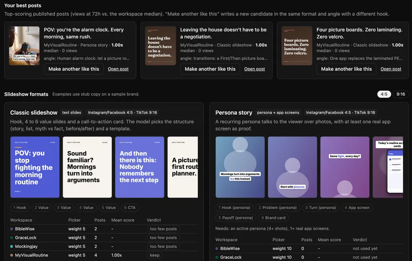The image size is (412, 261).
Task: Click the 'weight 10' value for BibleWise
Action: point(282,248)
